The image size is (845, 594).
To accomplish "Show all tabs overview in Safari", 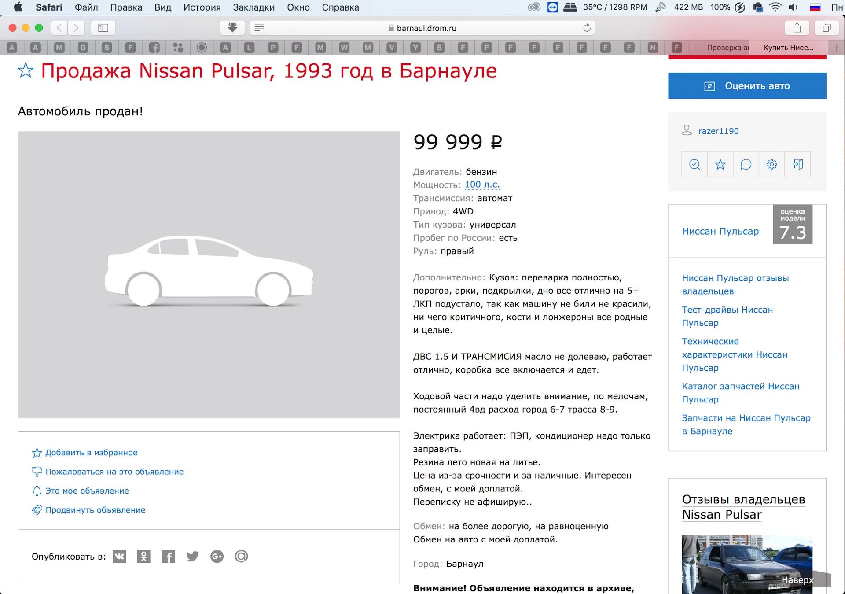I will pos(827,28).
